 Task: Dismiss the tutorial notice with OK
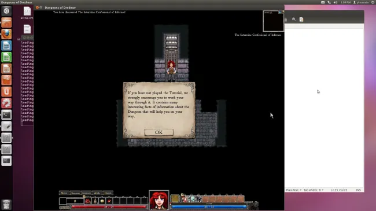tap(158, 132)
